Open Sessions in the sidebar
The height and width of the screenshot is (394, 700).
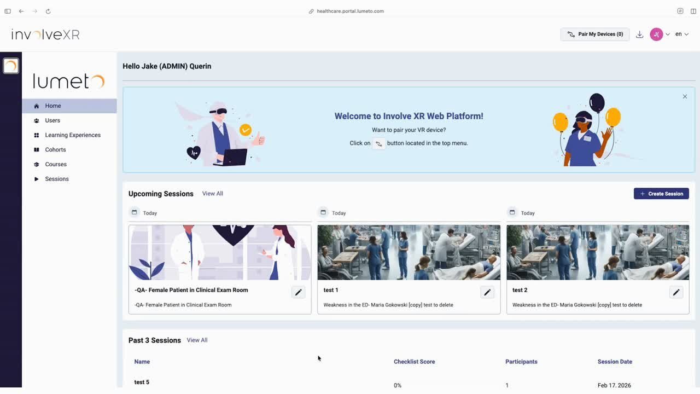tap(69, 179)
